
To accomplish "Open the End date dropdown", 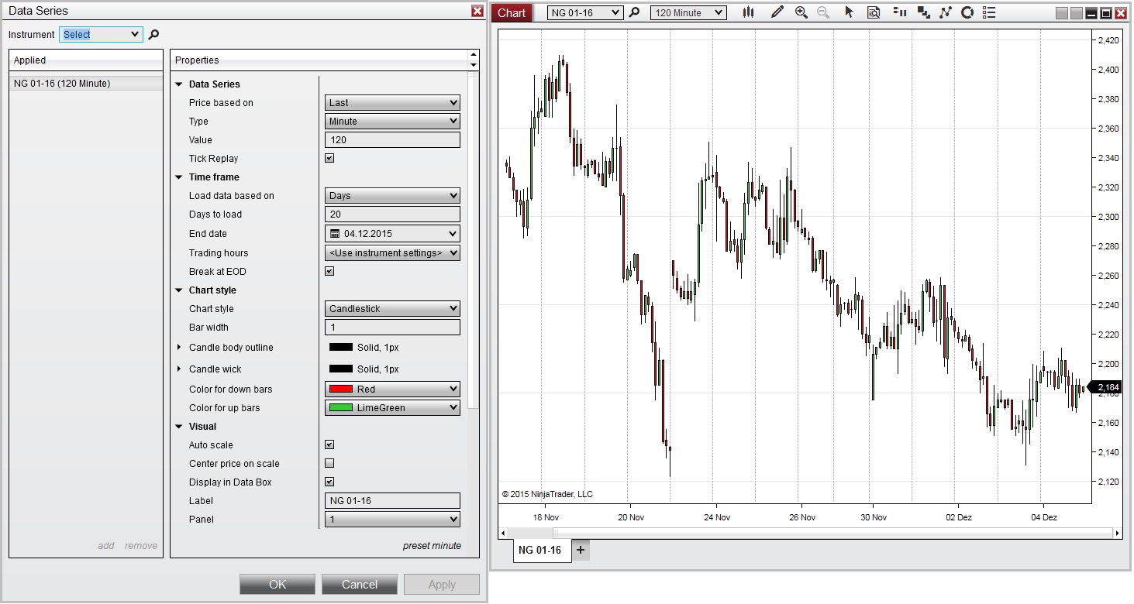I will 392,234.
